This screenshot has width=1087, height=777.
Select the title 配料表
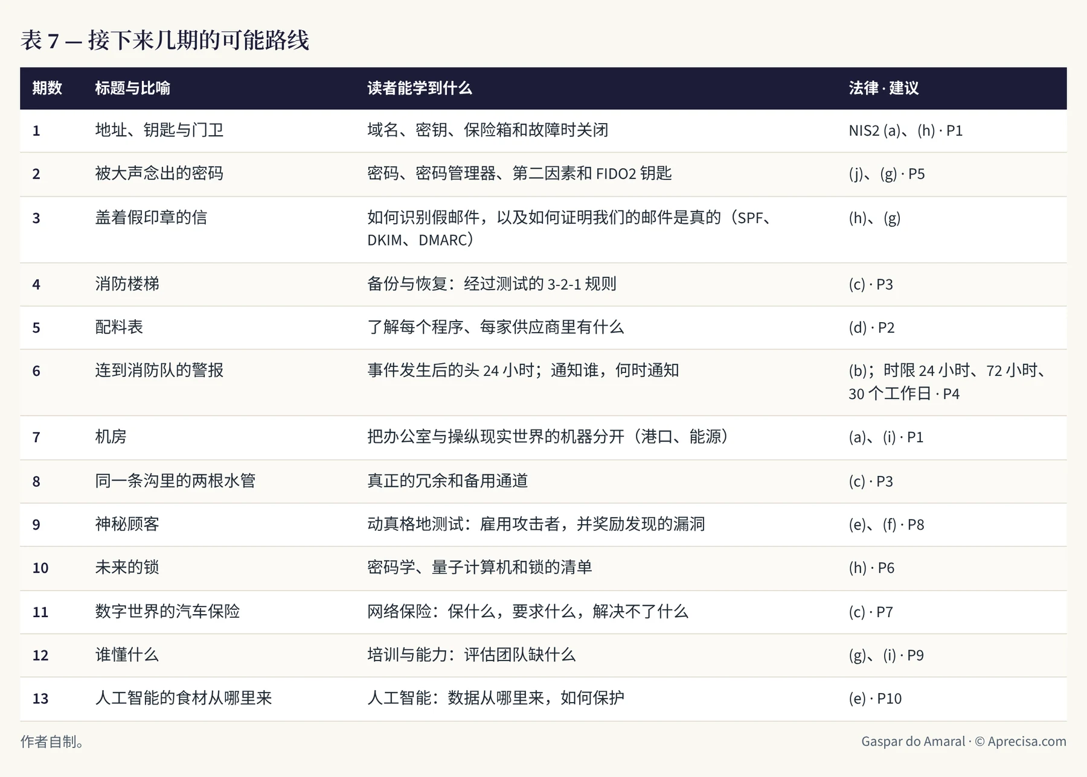(119, 327)
